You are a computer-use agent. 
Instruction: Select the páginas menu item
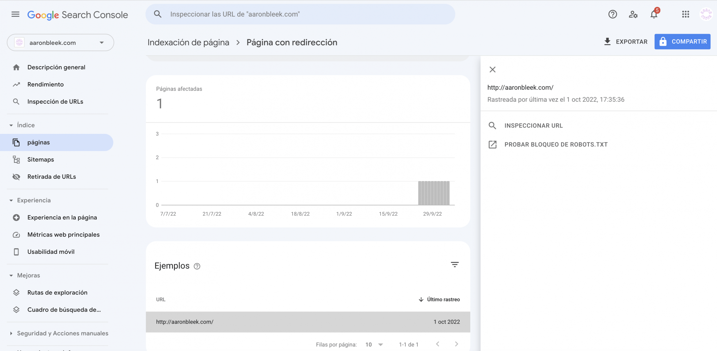click(57, 142)
